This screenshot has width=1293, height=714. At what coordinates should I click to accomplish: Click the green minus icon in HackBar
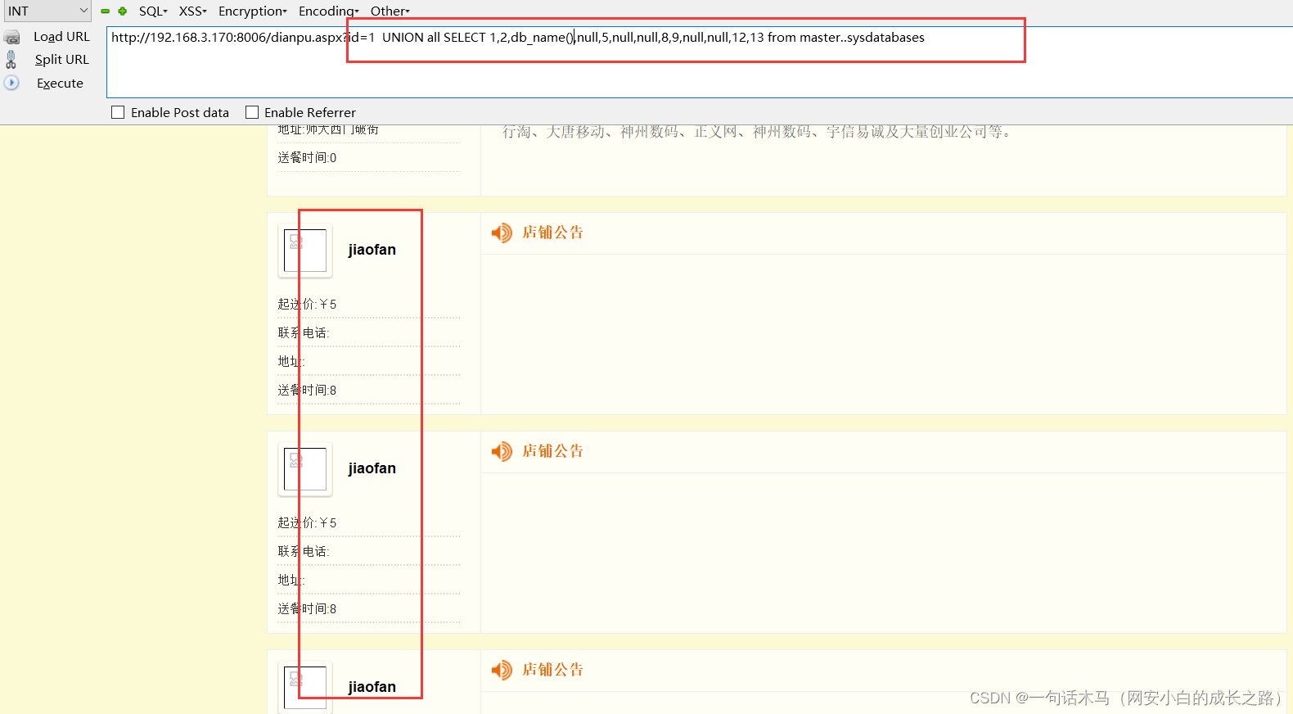click(x=105, y=11)
